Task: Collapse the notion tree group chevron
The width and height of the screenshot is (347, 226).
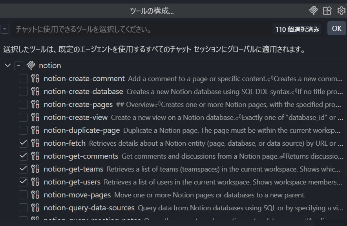Action: click(7, 65)
